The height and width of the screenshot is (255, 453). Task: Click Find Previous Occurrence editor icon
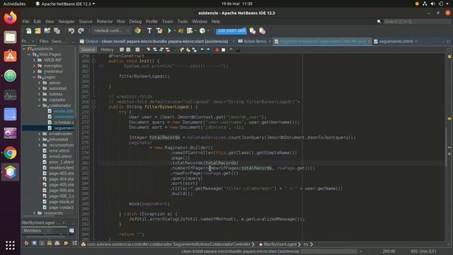155,50
